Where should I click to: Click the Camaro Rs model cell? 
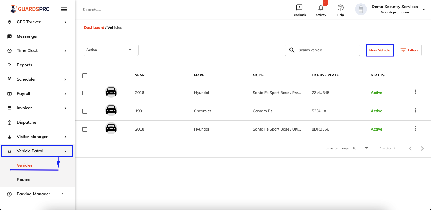tap(263, 111)
